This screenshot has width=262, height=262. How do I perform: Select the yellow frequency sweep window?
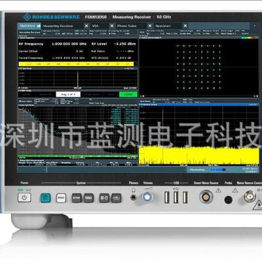(198, 135)
